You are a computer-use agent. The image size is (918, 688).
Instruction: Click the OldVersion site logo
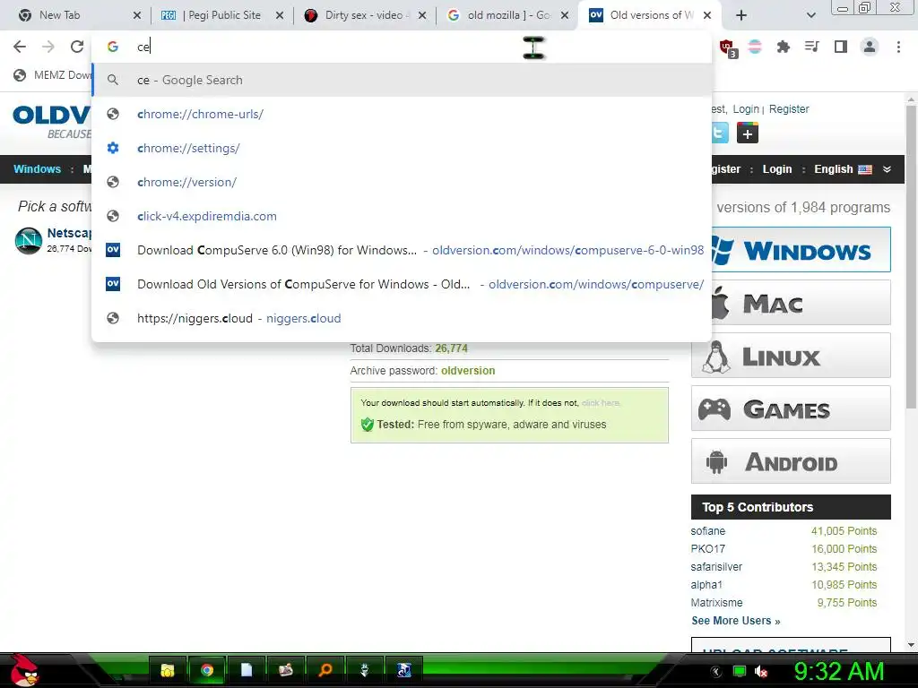click(51, 122)
